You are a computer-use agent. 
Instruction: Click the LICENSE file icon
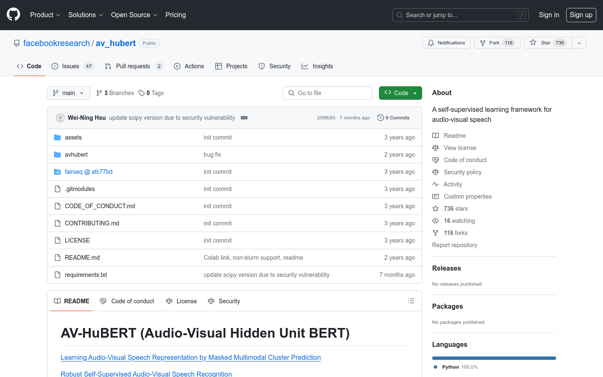[x=57, y=240]
